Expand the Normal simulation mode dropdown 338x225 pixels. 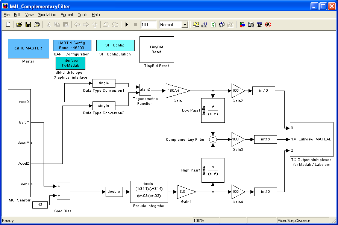[x=185, y=25]
